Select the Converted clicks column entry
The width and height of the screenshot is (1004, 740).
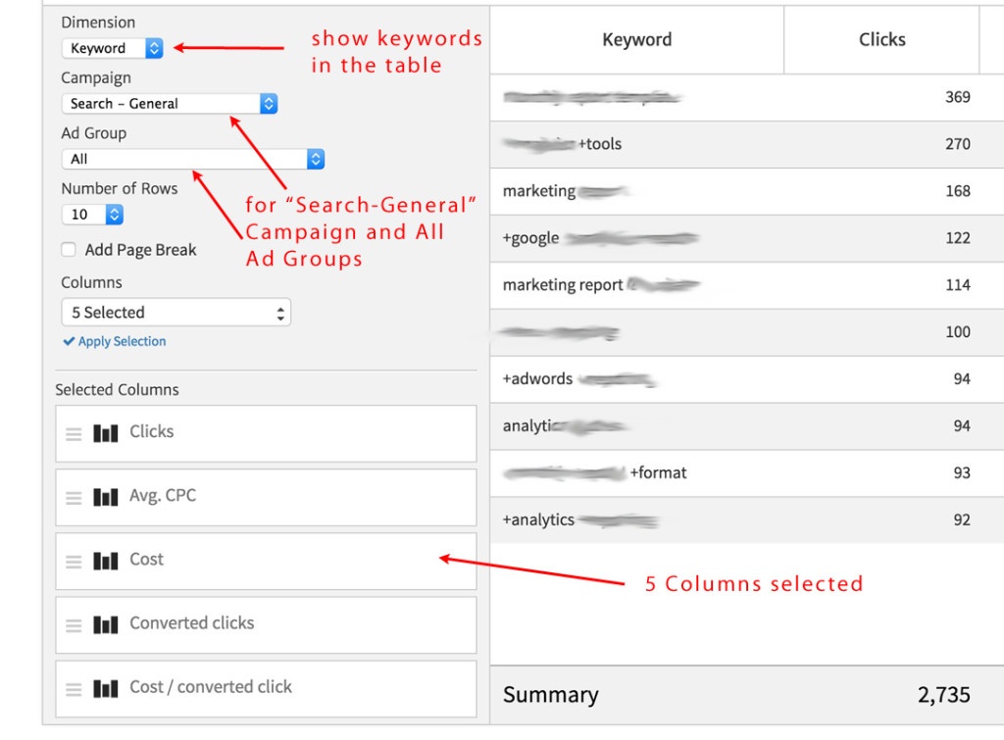click(x=265, y=624)
